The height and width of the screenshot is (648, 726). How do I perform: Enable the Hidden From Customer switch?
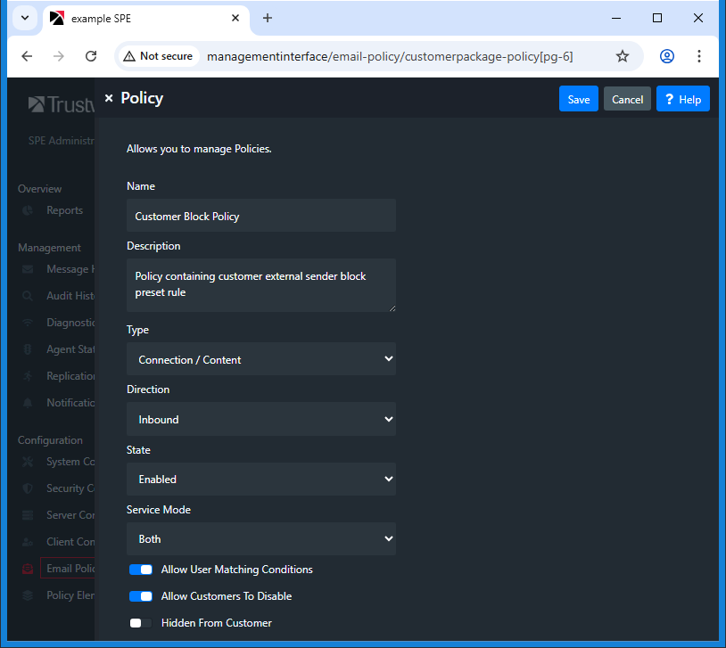pyautogui.click(x=141, y=623)
